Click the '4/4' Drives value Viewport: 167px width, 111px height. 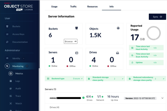click(x=88, y=96)
